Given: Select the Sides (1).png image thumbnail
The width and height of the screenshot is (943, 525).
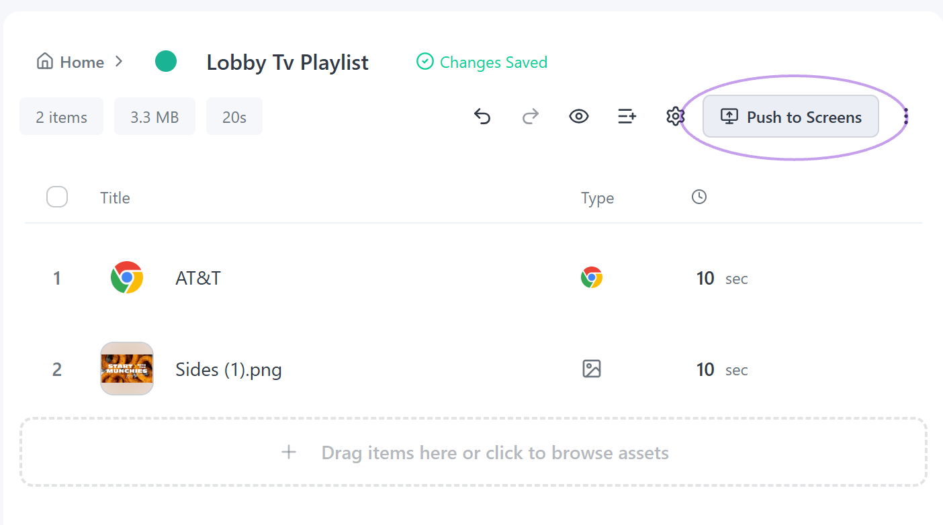Looking at the screenshot, I should pyautogui.click(x=127, y=369).
